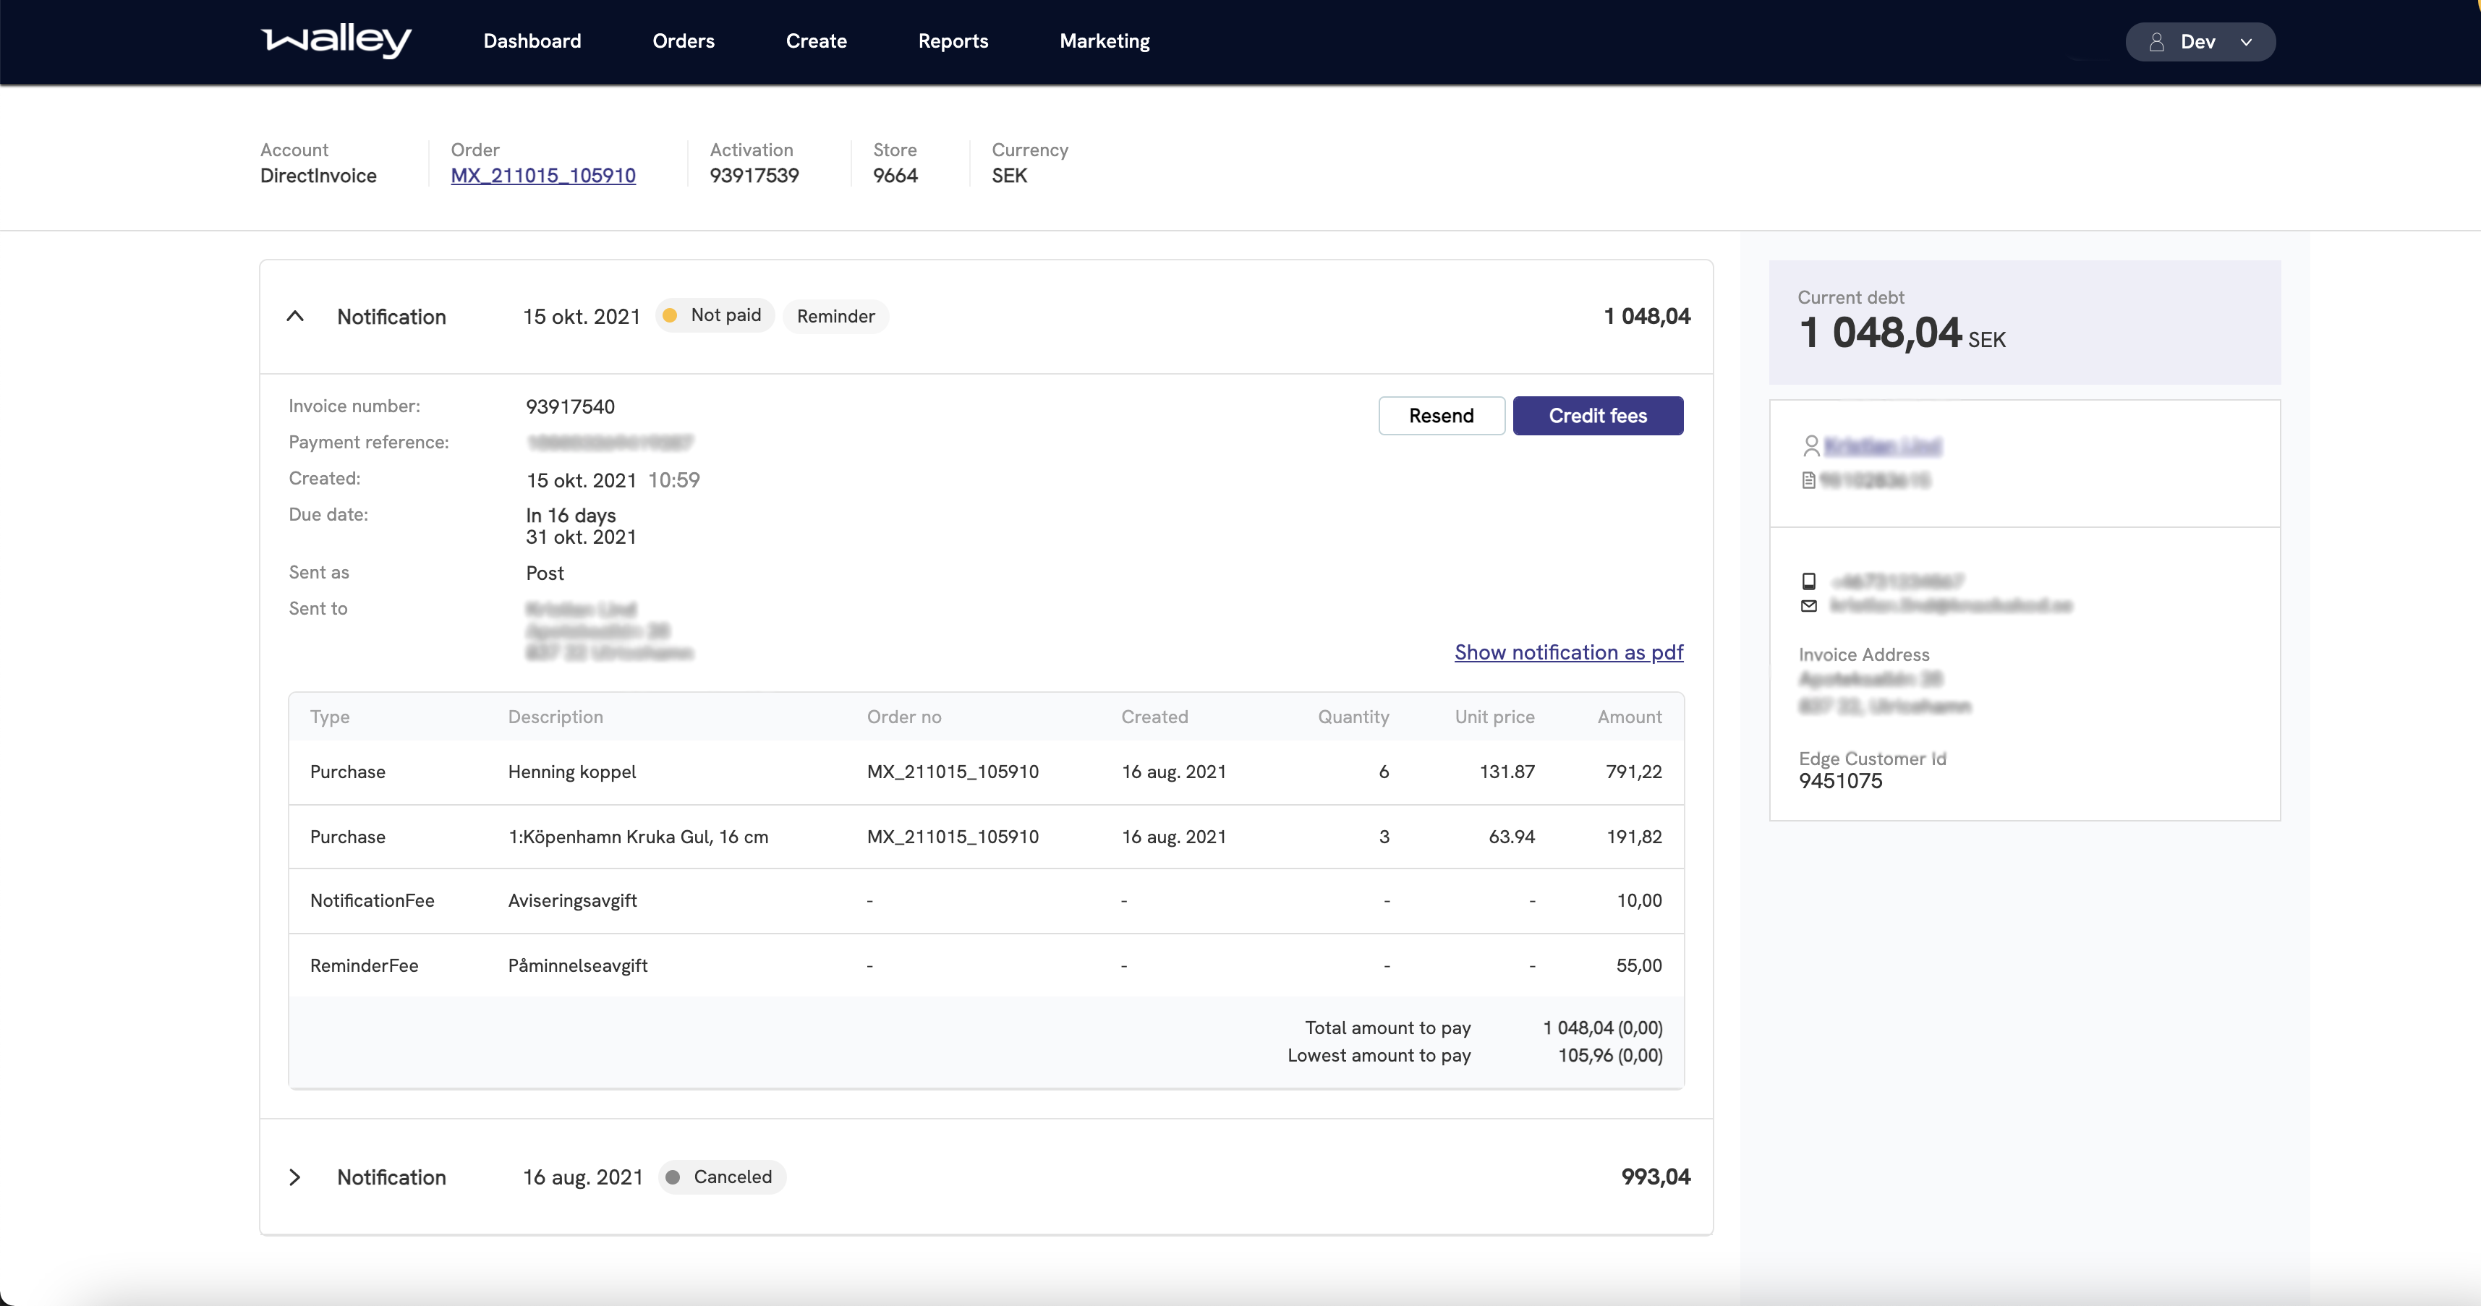
Task: Open the blurred customer name link
Action: (1882, 446)
